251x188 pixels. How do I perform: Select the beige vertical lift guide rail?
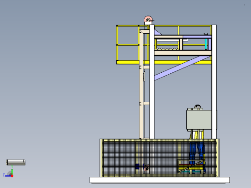[x=141, y=84]
